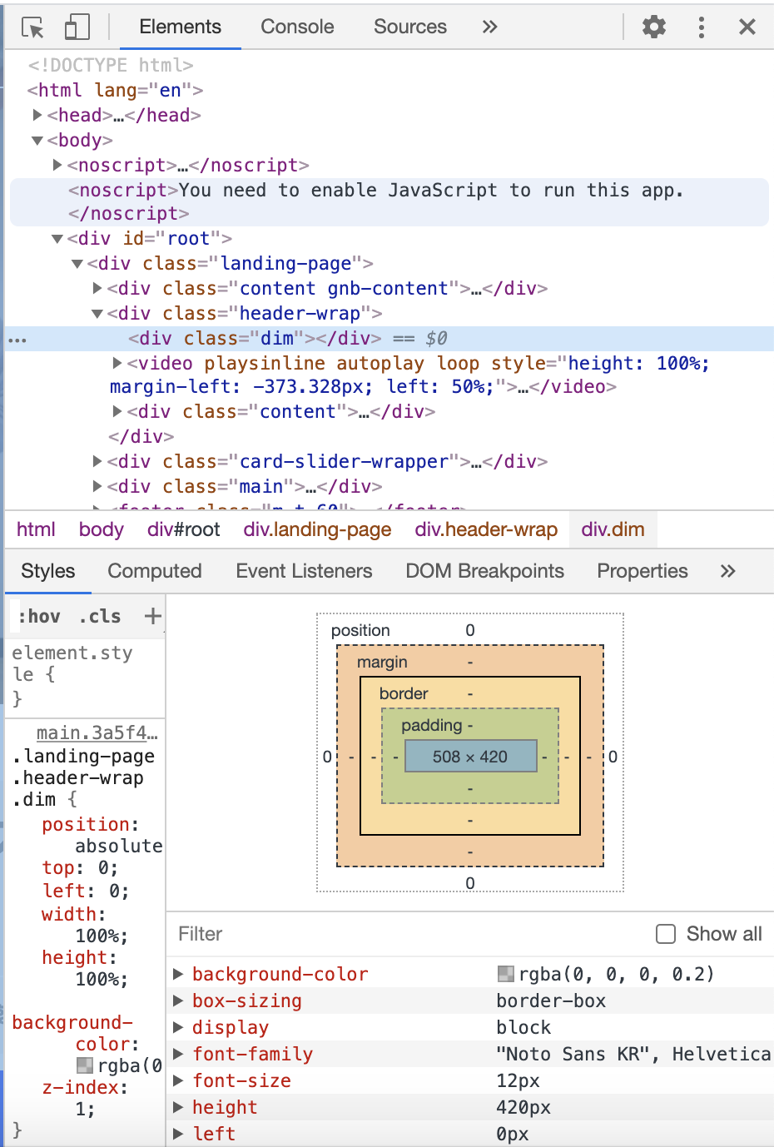This screenshot has height=1147, width=774.
Task: Click computed rgba color swatch
Action: (505, 974)
